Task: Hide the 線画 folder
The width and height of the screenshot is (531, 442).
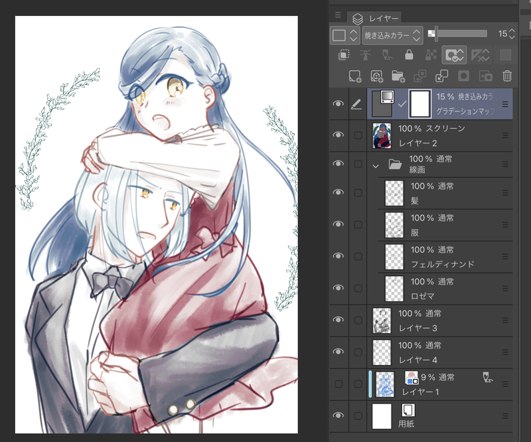Action: coord(339,163)
